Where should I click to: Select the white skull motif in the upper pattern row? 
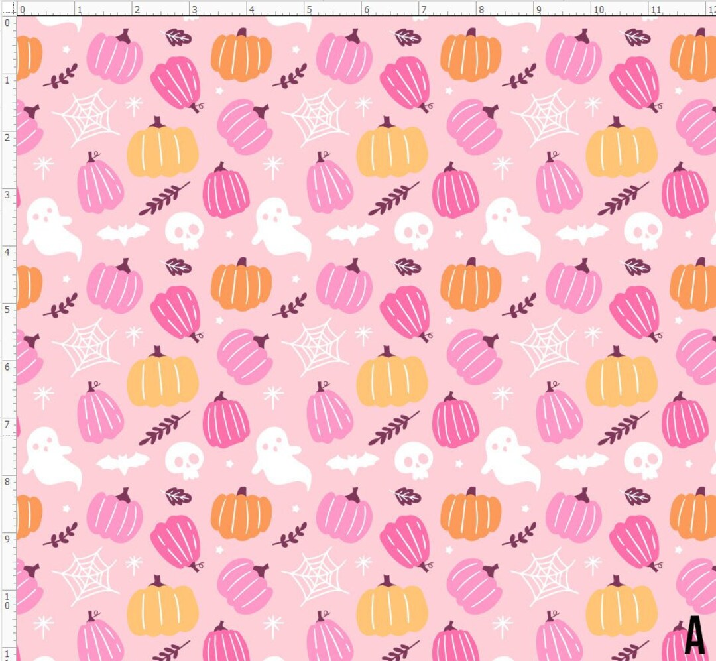(185, 232)
